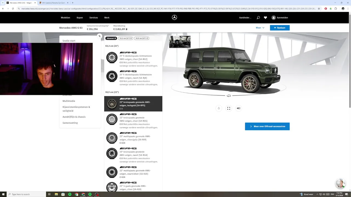Close the 911 Carrera tab
351x197 pixels.
[68, 3]
